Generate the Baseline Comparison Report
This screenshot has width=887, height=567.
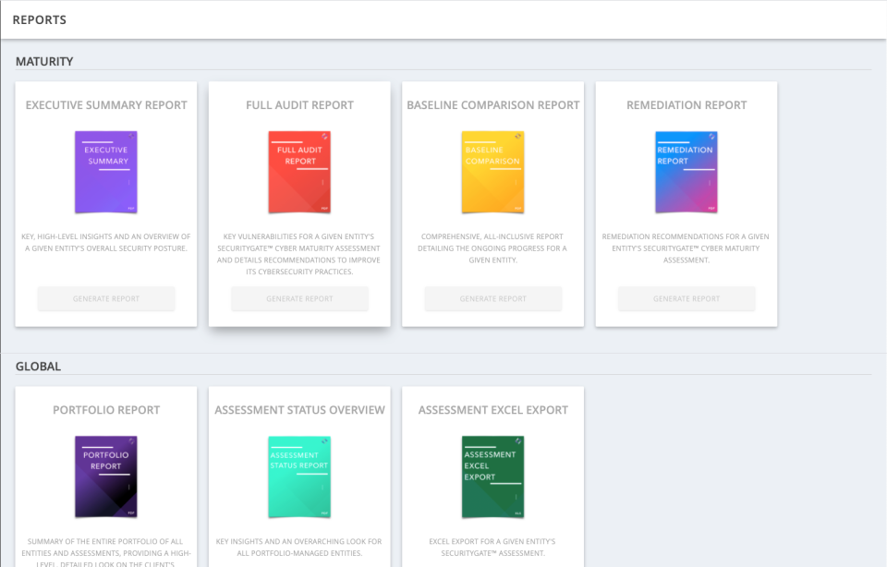click(x=492, y=298)
